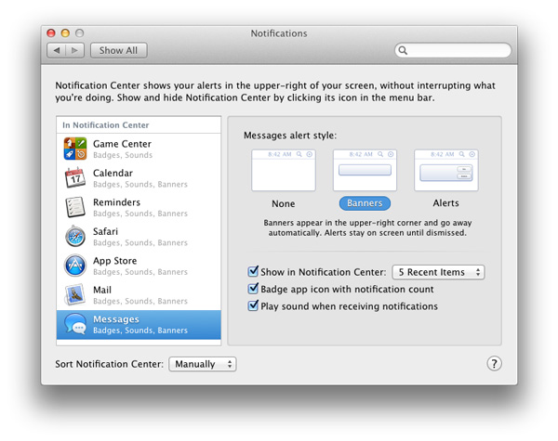Select the Reminders list row text

pyautogui.click(x=140, y=207)
